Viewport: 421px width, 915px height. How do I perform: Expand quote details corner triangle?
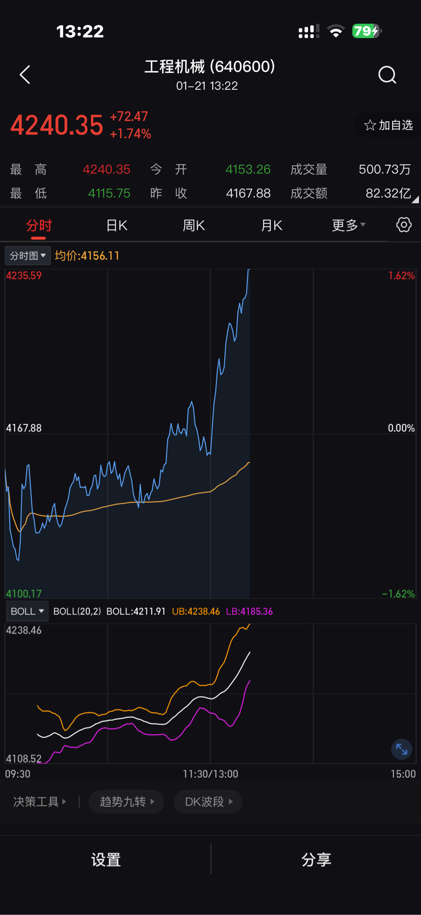pos(416,200)
